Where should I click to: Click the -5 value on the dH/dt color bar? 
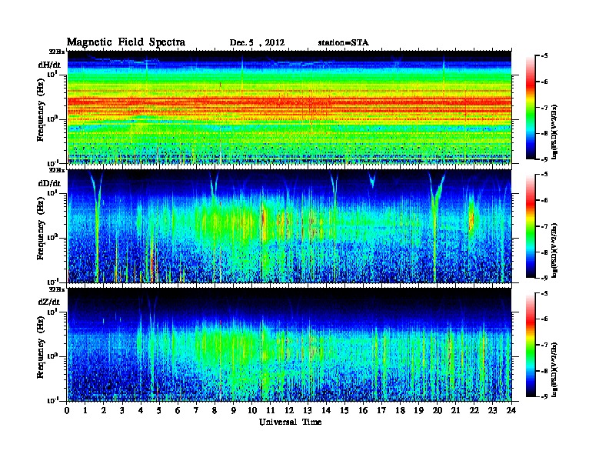(x=544, y=56)
